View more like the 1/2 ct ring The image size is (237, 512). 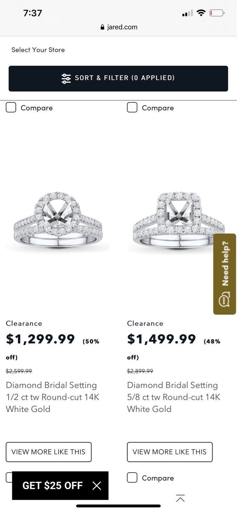point(49,452)
